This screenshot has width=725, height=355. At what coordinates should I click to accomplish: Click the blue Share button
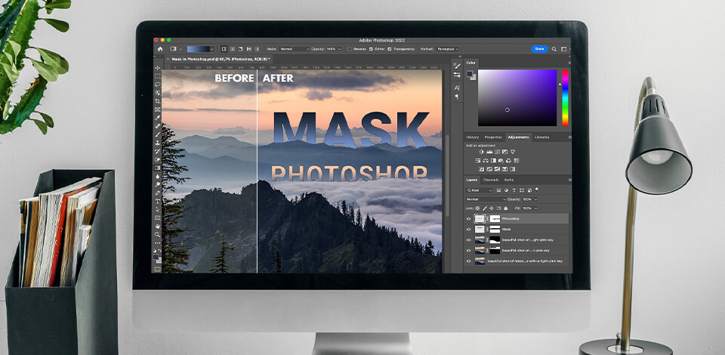click(x=539, y=48)
